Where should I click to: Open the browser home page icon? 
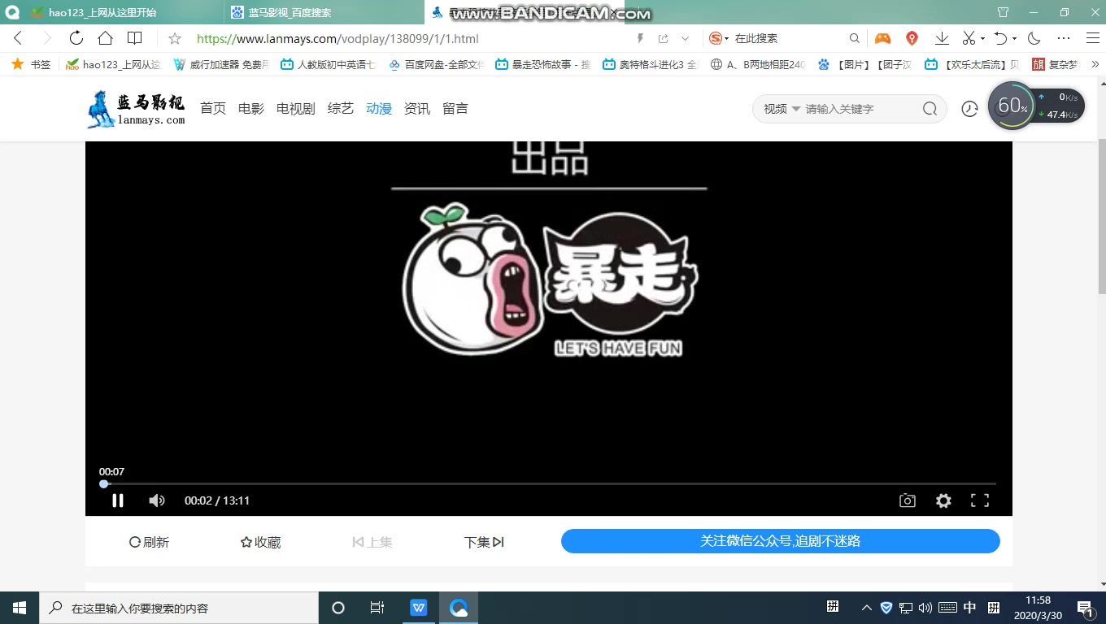tap(105, 38)
